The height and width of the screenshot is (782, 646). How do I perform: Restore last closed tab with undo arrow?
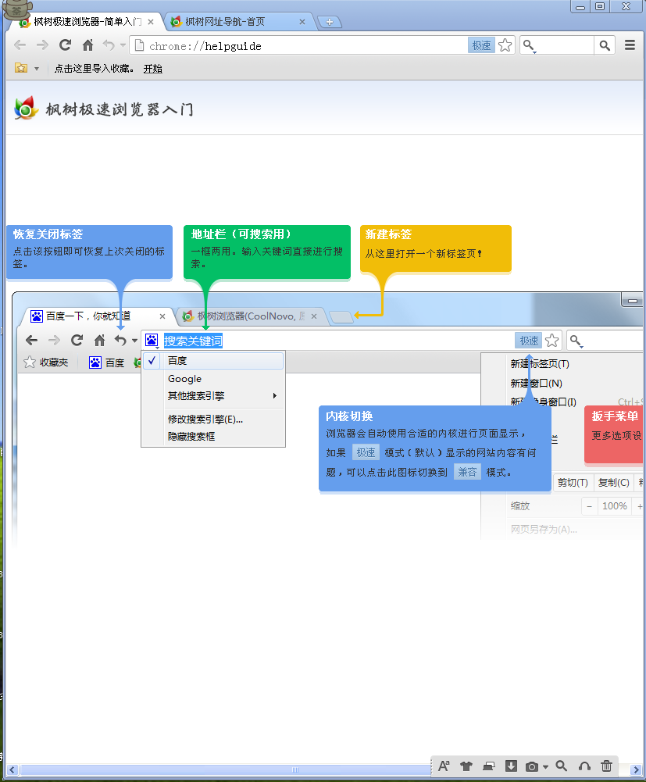109,45
